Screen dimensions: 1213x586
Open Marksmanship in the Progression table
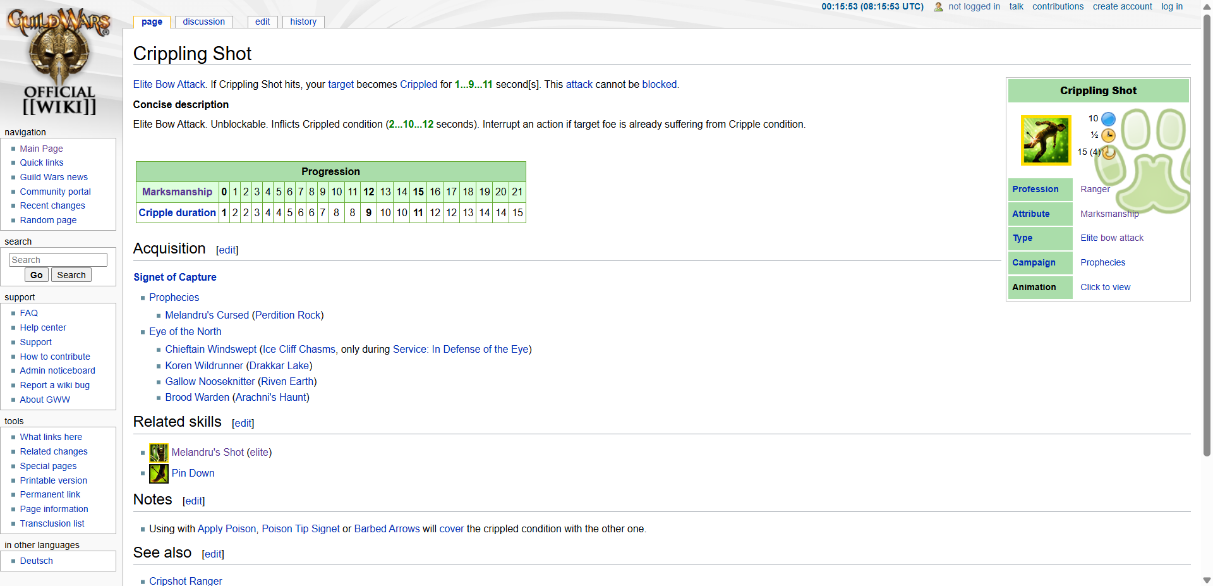(x=177, y=192)
